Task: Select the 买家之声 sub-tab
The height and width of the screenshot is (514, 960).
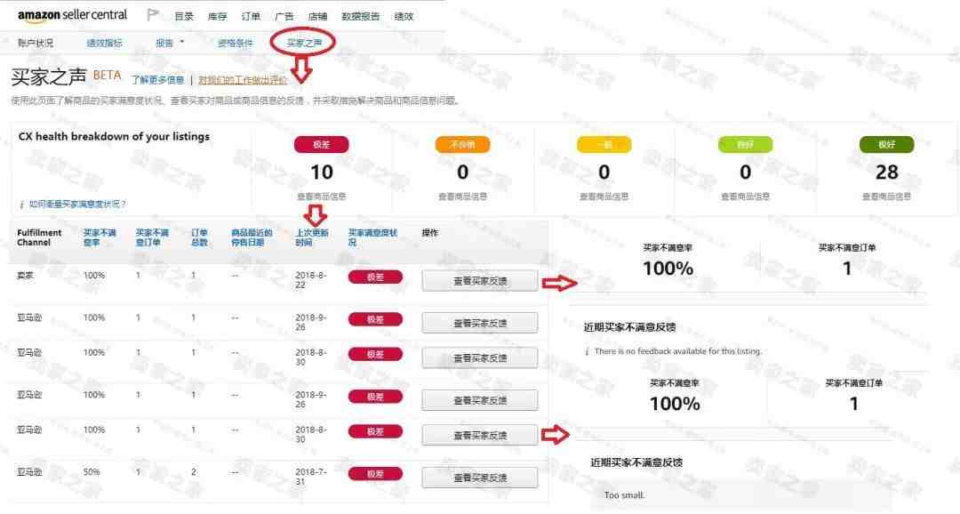Action: click(304, 43)
